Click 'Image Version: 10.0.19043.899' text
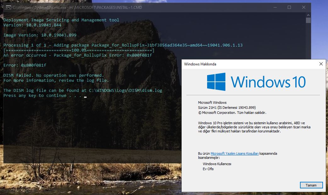Image resolution: width=328 pixels, height=195 pixels. (x=40, y=35)
